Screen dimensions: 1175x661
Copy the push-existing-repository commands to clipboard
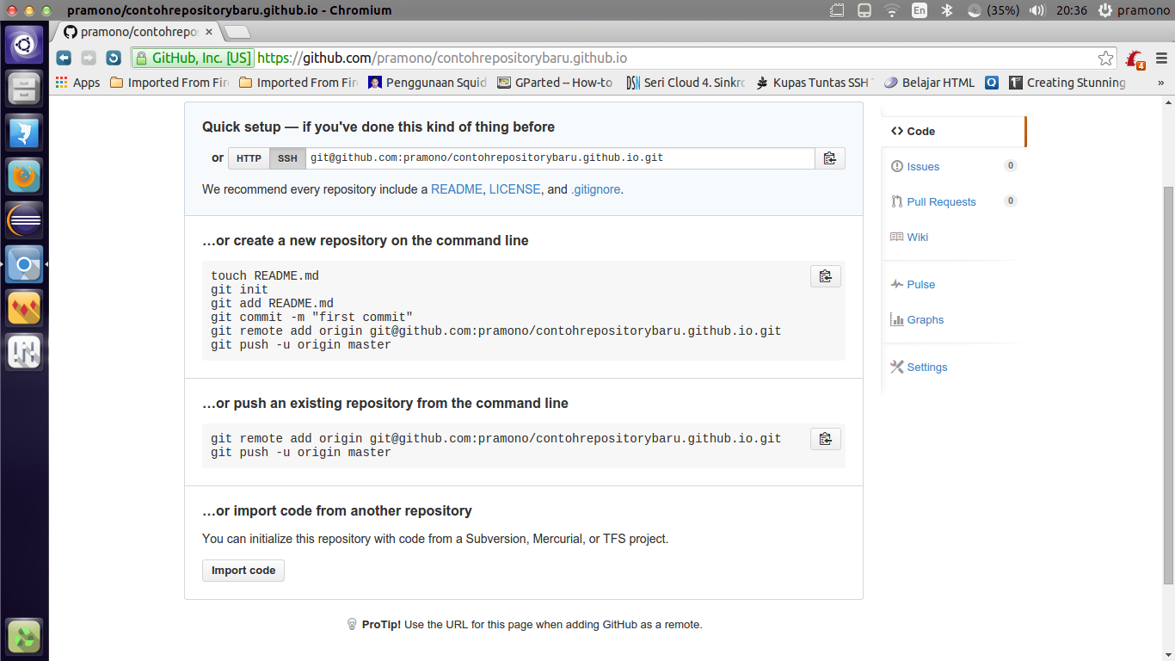tap(825, 439)
